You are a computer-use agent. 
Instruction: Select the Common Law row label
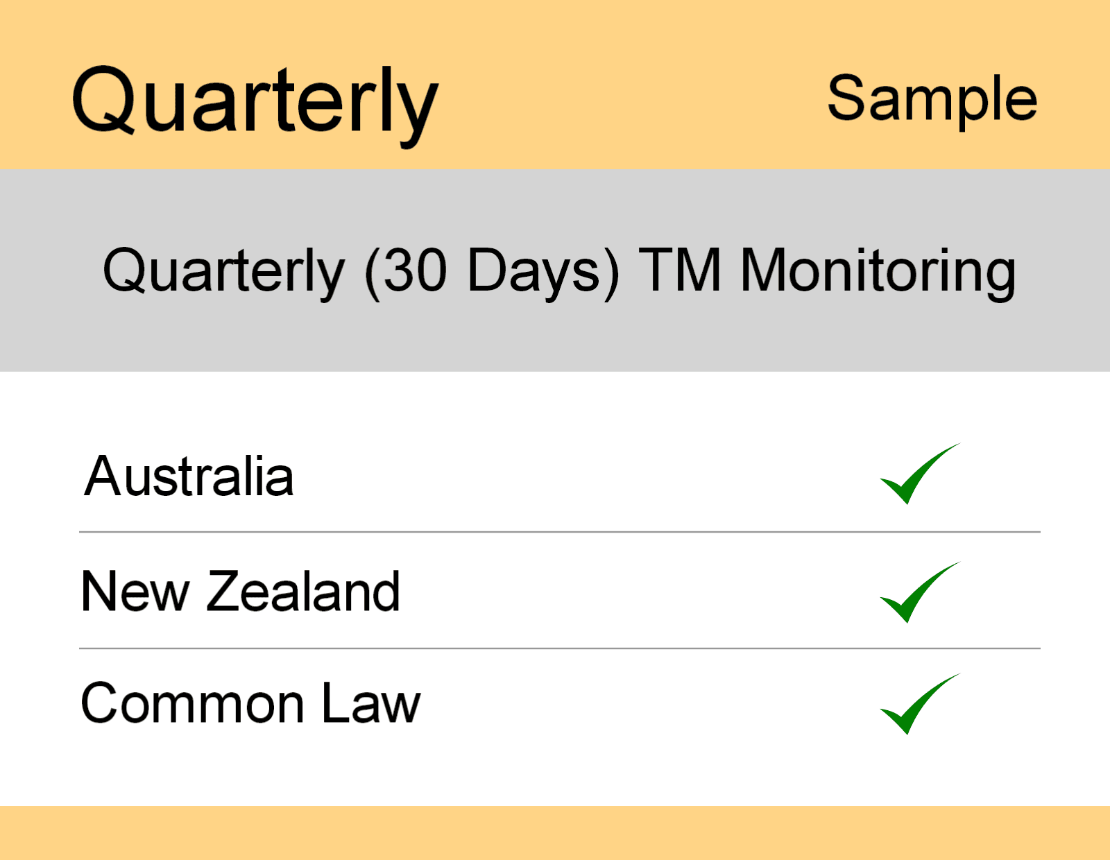(x=250, y=703)
